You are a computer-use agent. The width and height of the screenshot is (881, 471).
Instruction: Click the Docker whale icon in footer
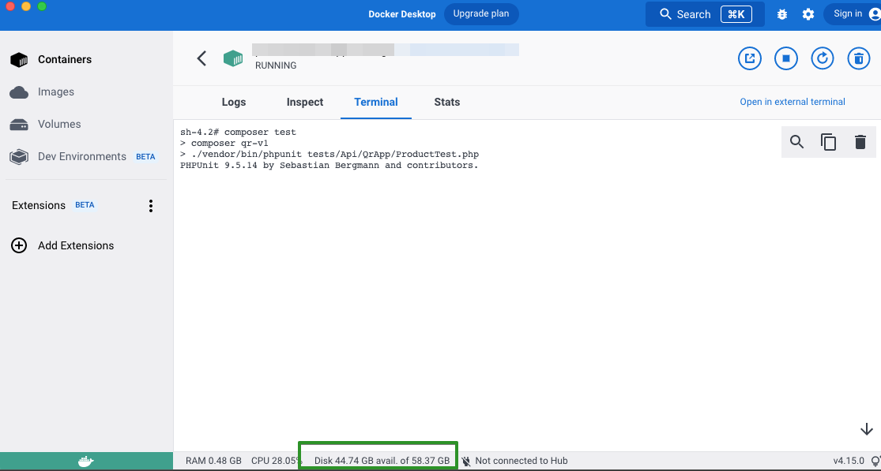pyautogui.click(x=86, y=461)
